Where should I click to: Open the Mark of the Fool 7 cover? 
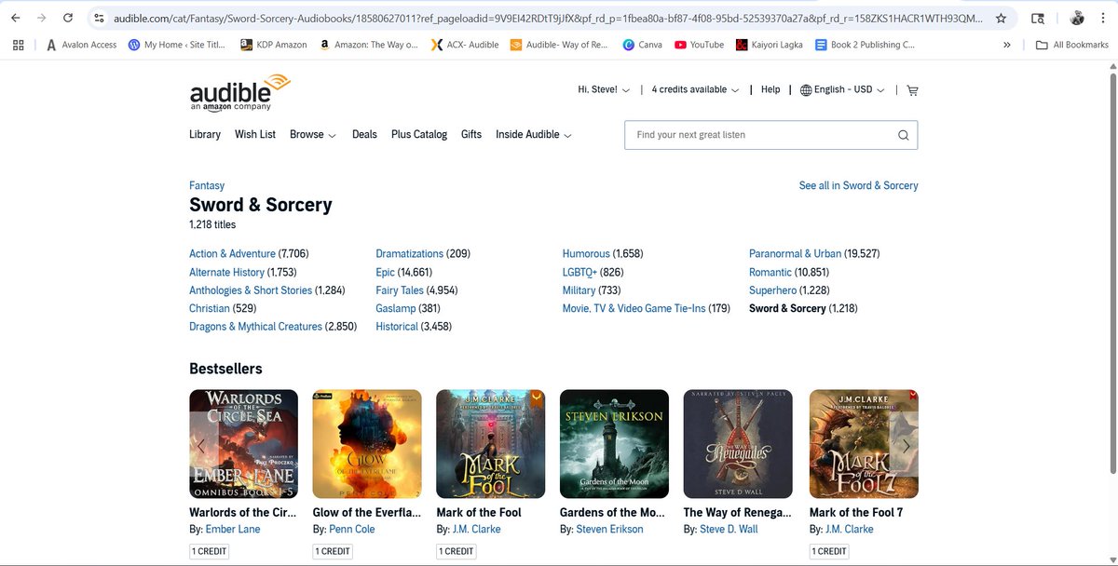coord(862,443)
